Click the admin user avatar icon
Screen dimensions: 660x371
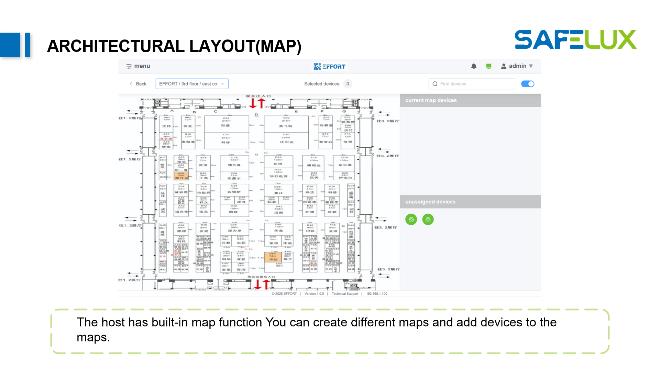[504, 66]
